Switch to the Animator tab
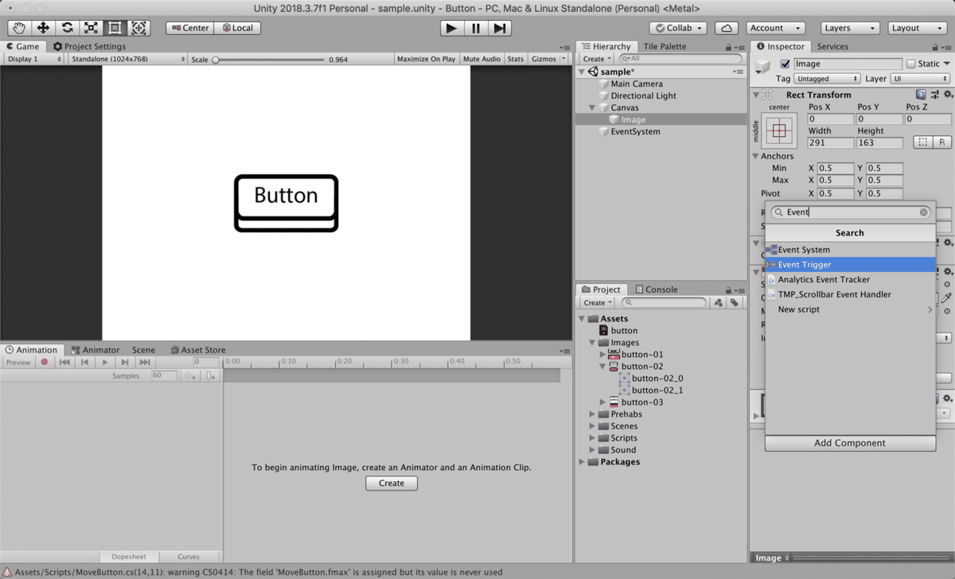 (x=95, y=350)
